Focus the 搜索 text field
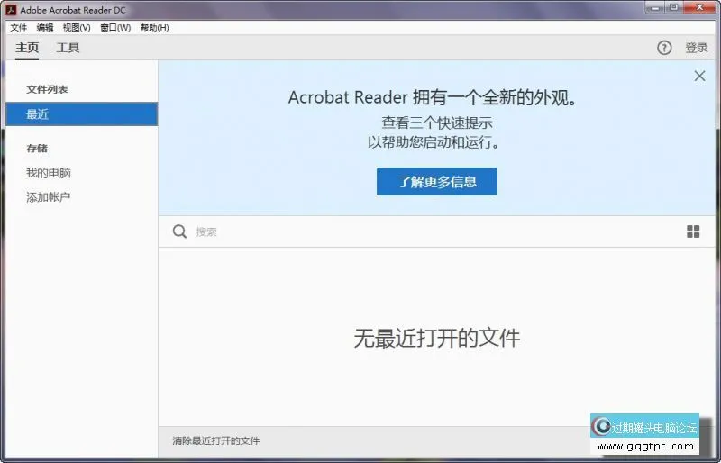Image resolution: width=721 pixels, height=463 pixels. (x=433, y=231)
